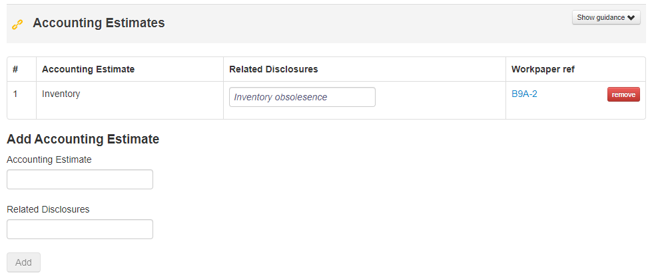Focus the empty Accounting Estimate input box
668x277 pixels.
pos(80,179)
